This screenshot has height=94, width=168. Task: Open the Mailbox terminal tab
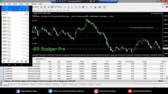(x=48, y=85)
